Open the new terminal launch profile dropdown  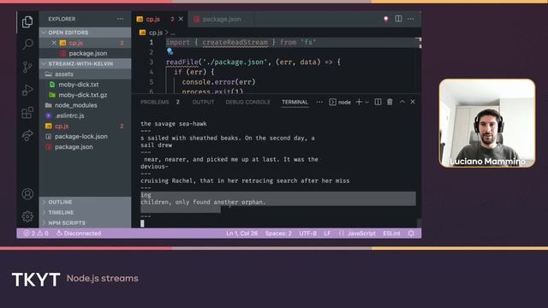[x=366, y=102]
